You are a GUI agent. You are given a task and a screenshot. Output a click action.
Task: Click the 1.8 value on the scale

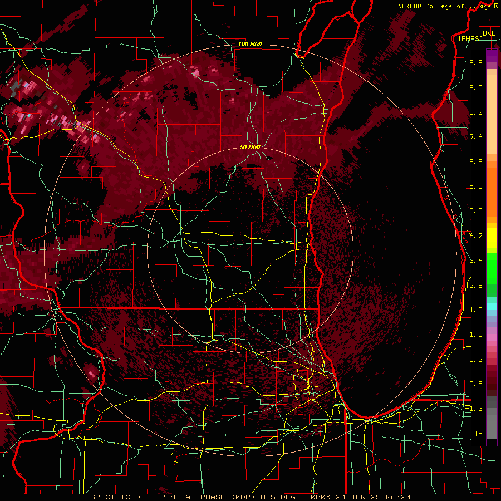click(x=476, y=310)
